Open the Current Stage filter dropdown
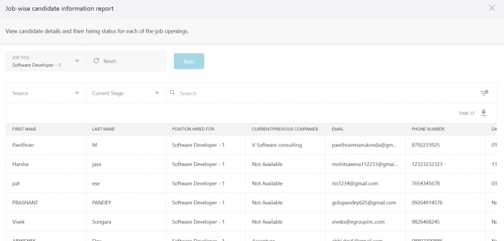This screenshot has height=241, width=504. tap(125, 93)
